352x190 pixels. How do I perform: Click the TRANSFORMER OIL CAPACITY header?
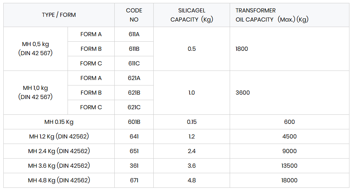pos(289,15)
